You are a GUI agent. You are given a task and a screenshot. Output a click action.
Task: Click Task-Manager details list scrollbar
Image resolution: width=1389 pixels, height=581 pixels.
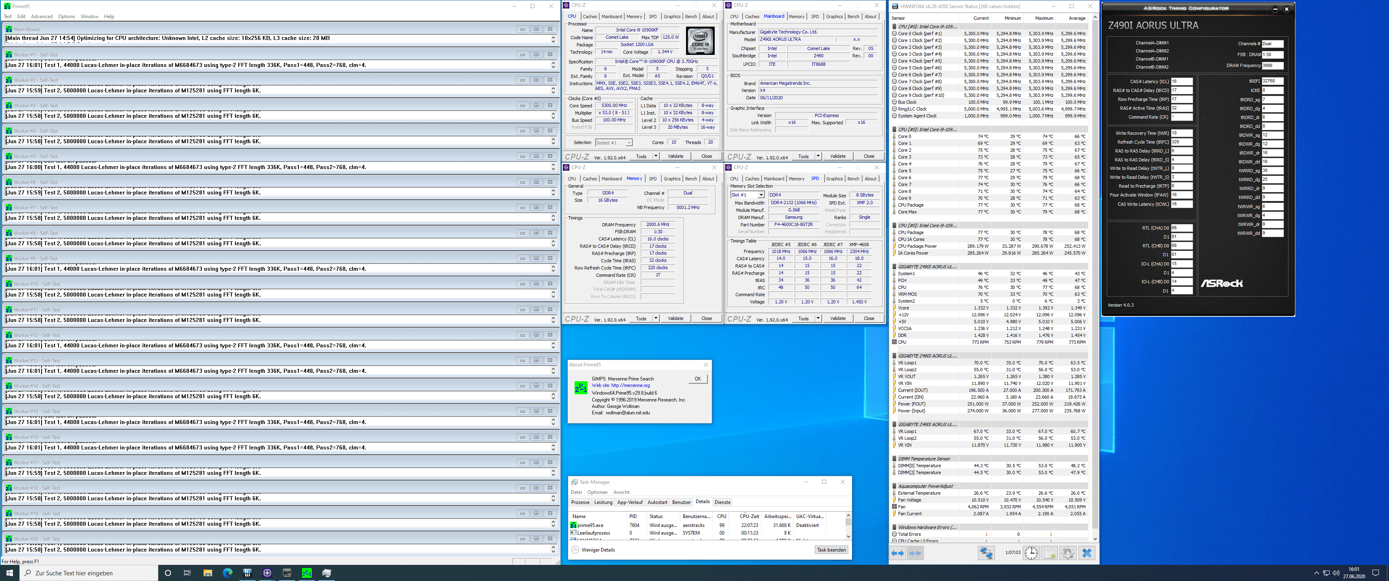pyautogui.click(x=848, y=525)
